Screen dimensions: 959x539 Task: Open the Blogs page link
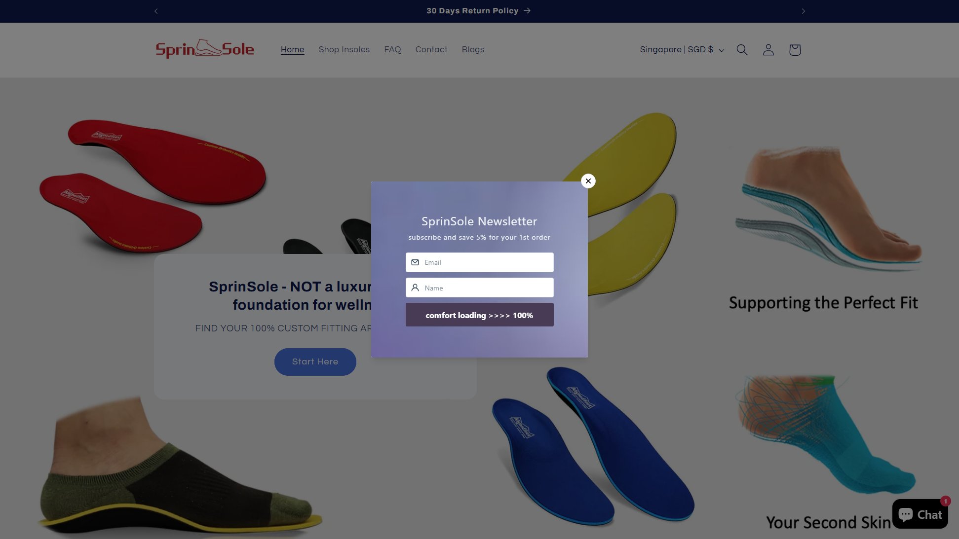(x=473, y=49)
